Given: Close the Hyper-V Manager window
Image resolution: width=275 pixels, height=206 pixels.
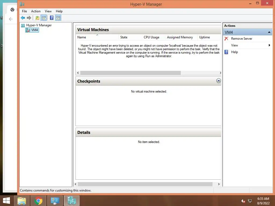Looking at the screenshot, I should pyautogui.click(x=267, y=3).
